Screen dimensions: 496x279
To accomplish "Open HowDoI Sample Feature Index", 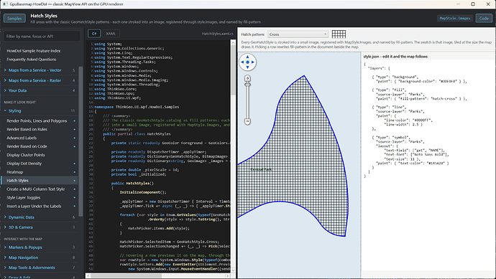I will coord(34,51).
